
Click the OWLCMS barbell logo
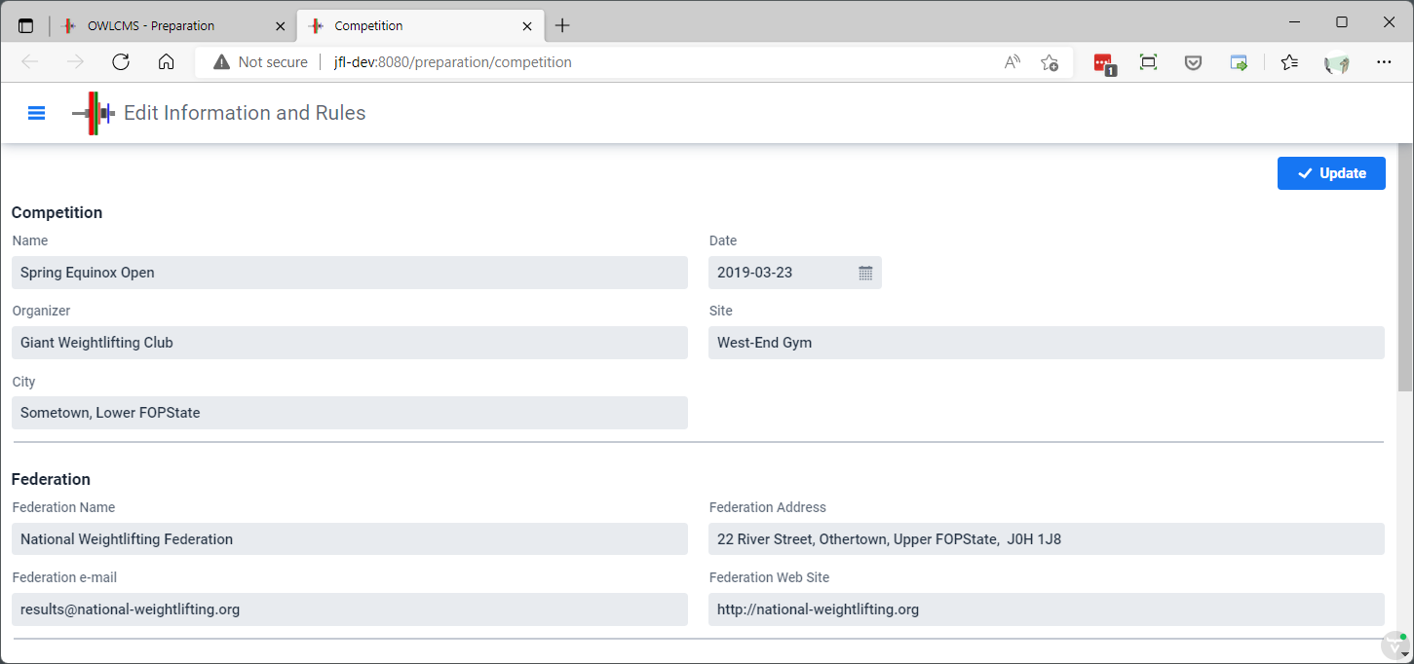[x=94, y=113]
